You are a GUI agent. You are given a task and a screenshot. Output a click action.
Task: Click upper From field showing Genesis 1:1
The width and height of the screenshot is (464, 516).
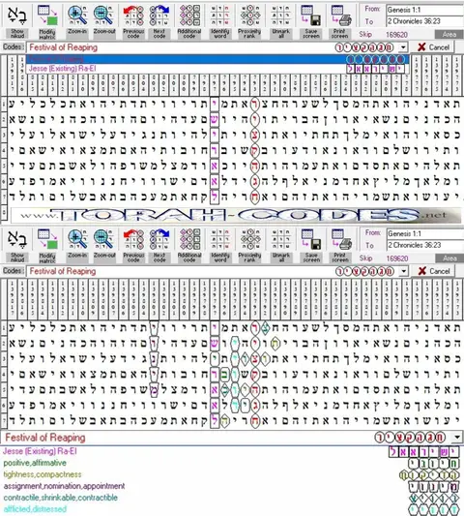click(424, 10)
